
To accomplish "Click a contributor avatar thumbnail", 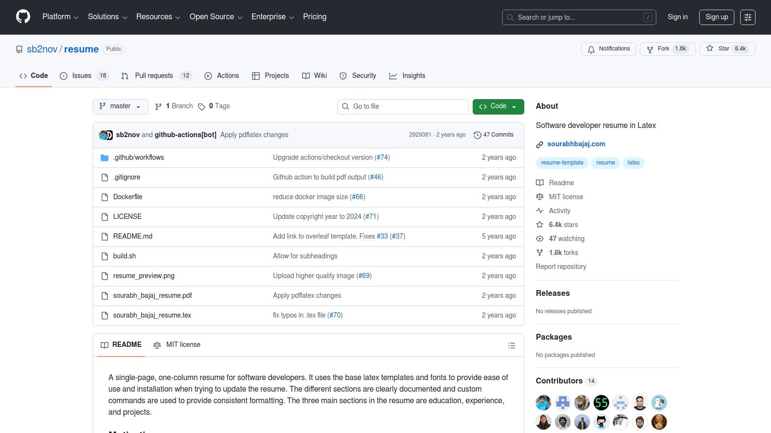I will tap(543, 402).
